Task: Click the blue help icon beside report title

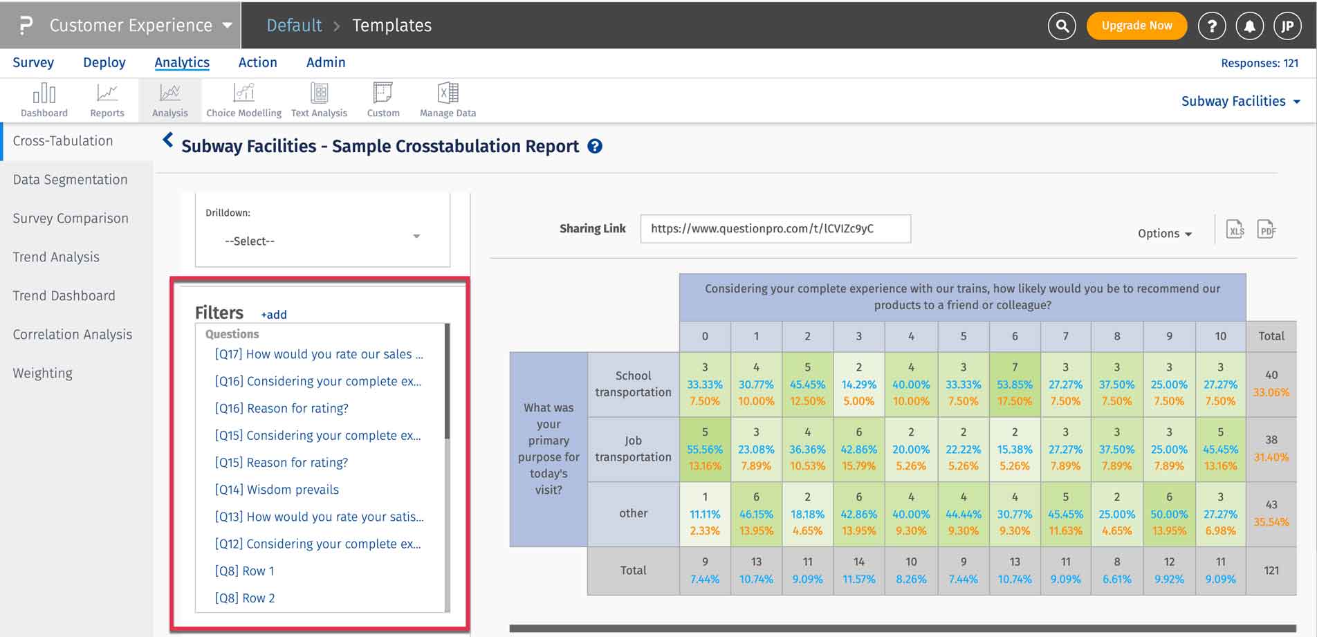Action: pos(595,147)
